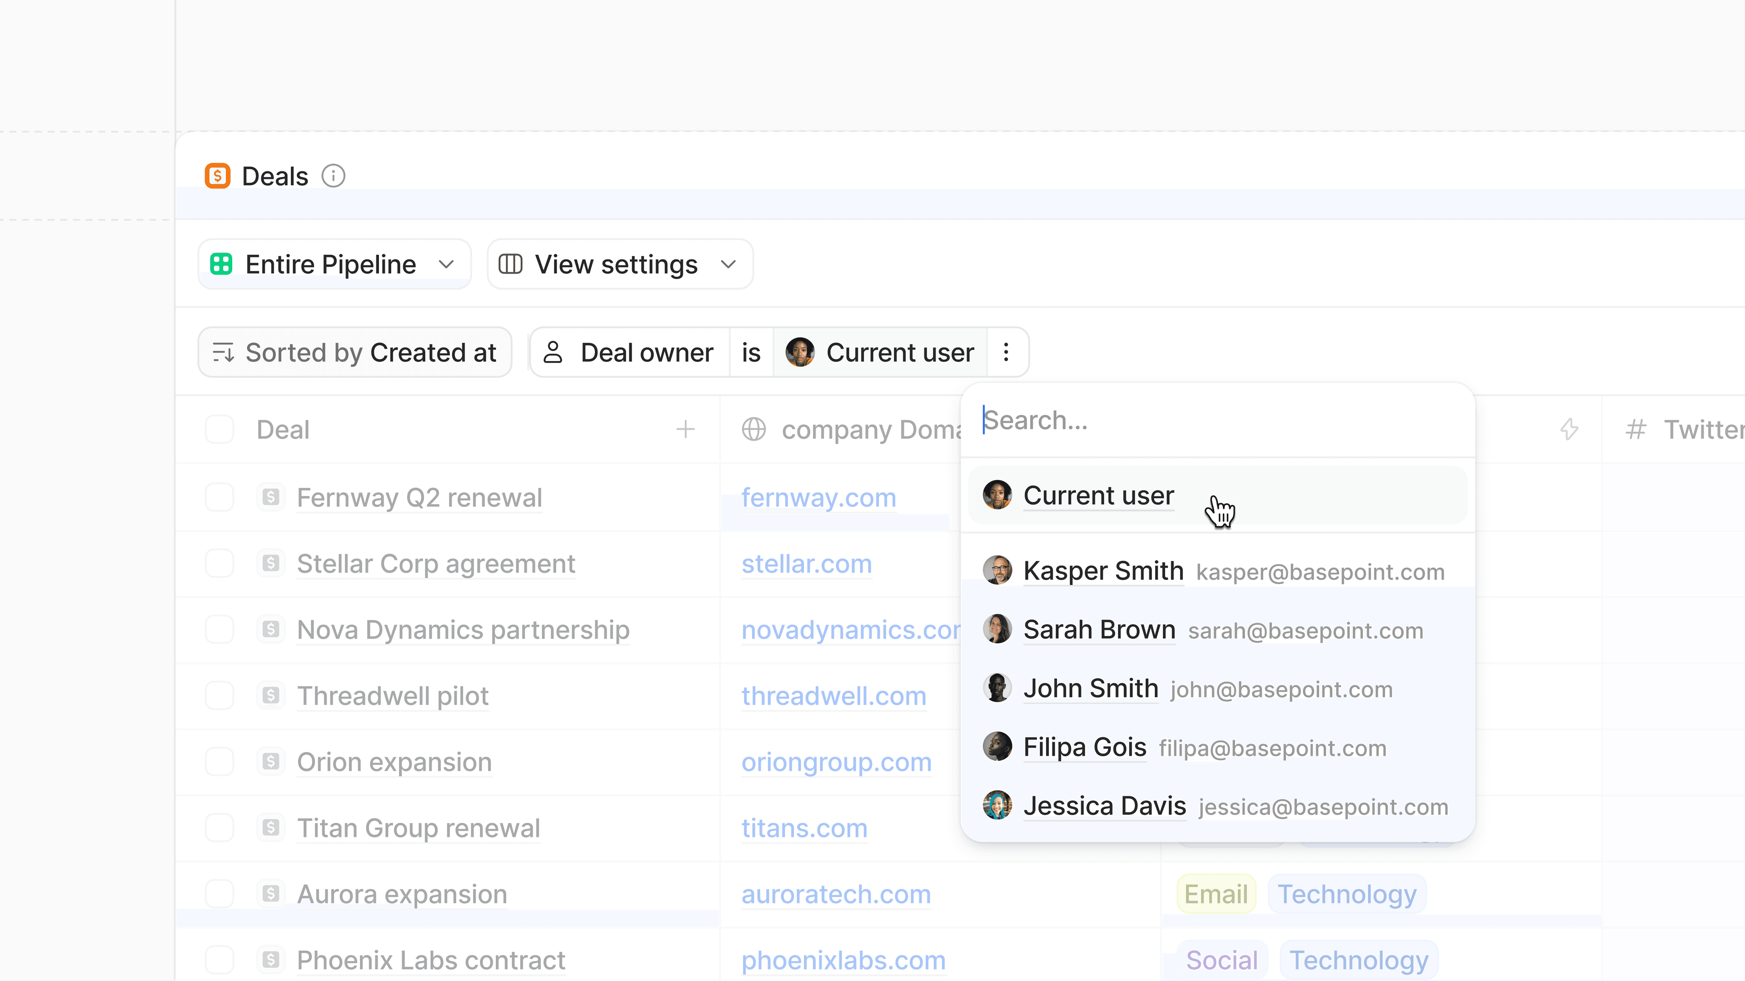Click the plus icon in the Deal column
This screenshot has width=1745, height=981.
(686, 429)
